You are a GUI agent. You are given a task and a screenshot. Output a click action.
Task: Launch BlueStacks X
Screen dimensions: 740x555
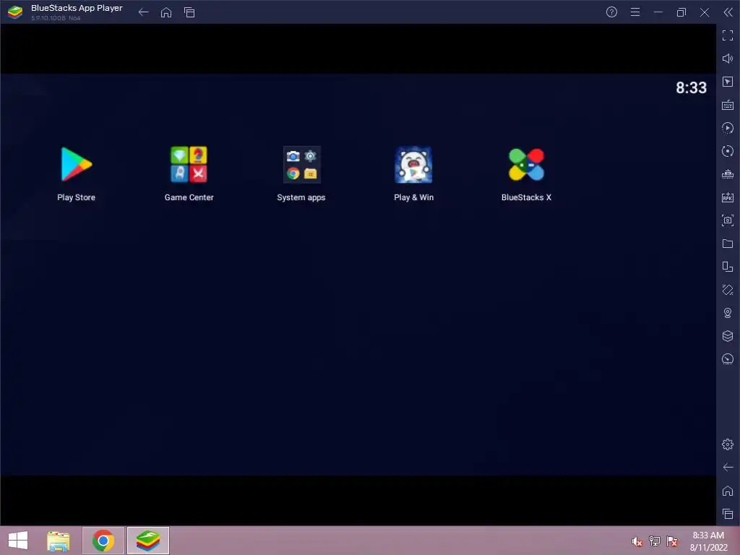pos(526,165)
